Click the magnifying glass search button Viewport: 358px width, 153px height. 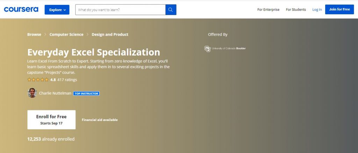click(x=171, y=10)
